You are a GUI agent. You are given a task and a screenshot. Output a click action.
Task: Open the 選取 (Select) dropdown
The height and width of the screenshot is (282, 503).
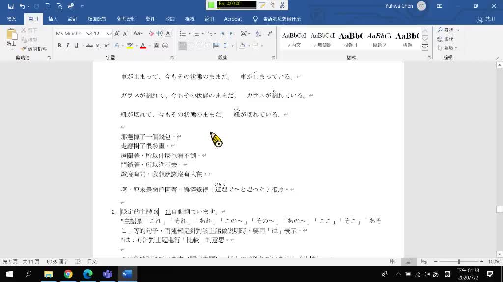tap(448, 48)
